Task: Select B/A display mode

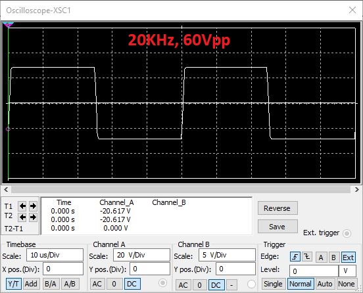Action: click(x=51, y=284)
